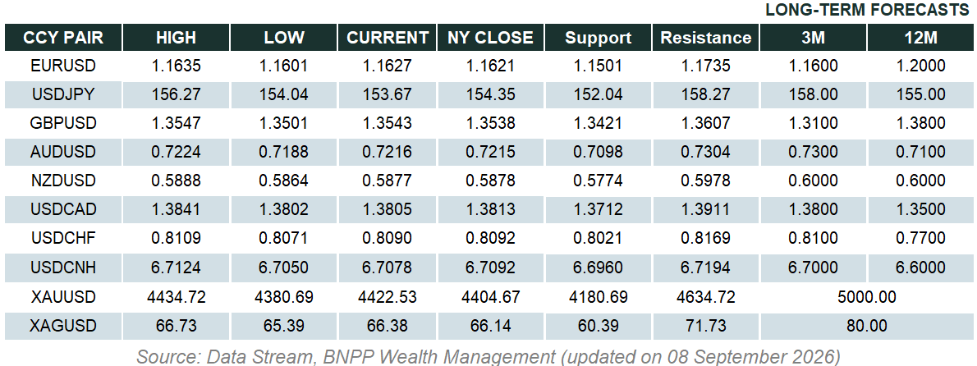
Task: Click the NY CLOSE column header
Action: (490, 38)
